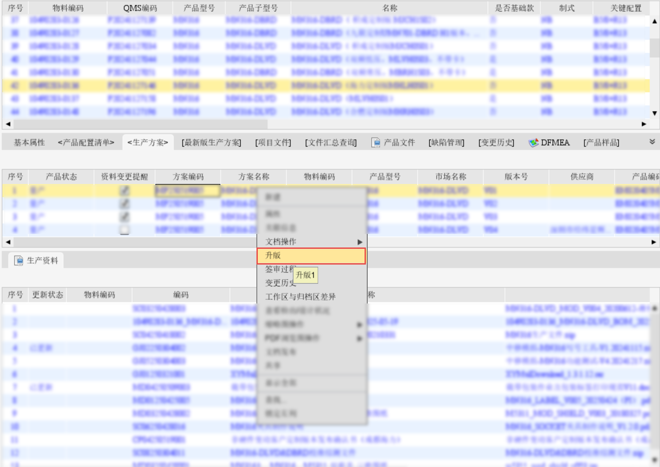Click the 版本号 column header
The height and width of the screenshot is (467, 660).
point(516,177)
